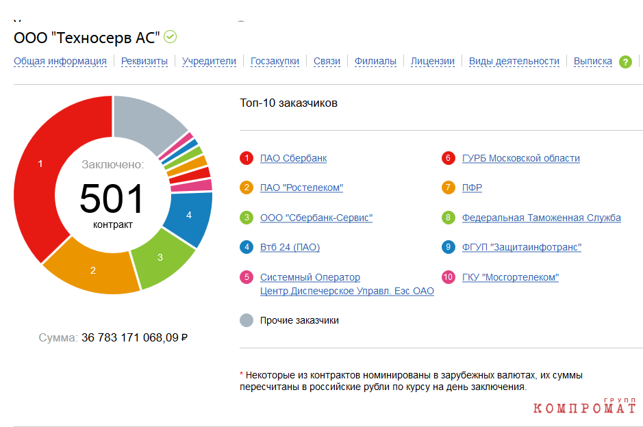Click the green help question mark icon
Viewport: 643px width, 427px height.
coord(625,62)
